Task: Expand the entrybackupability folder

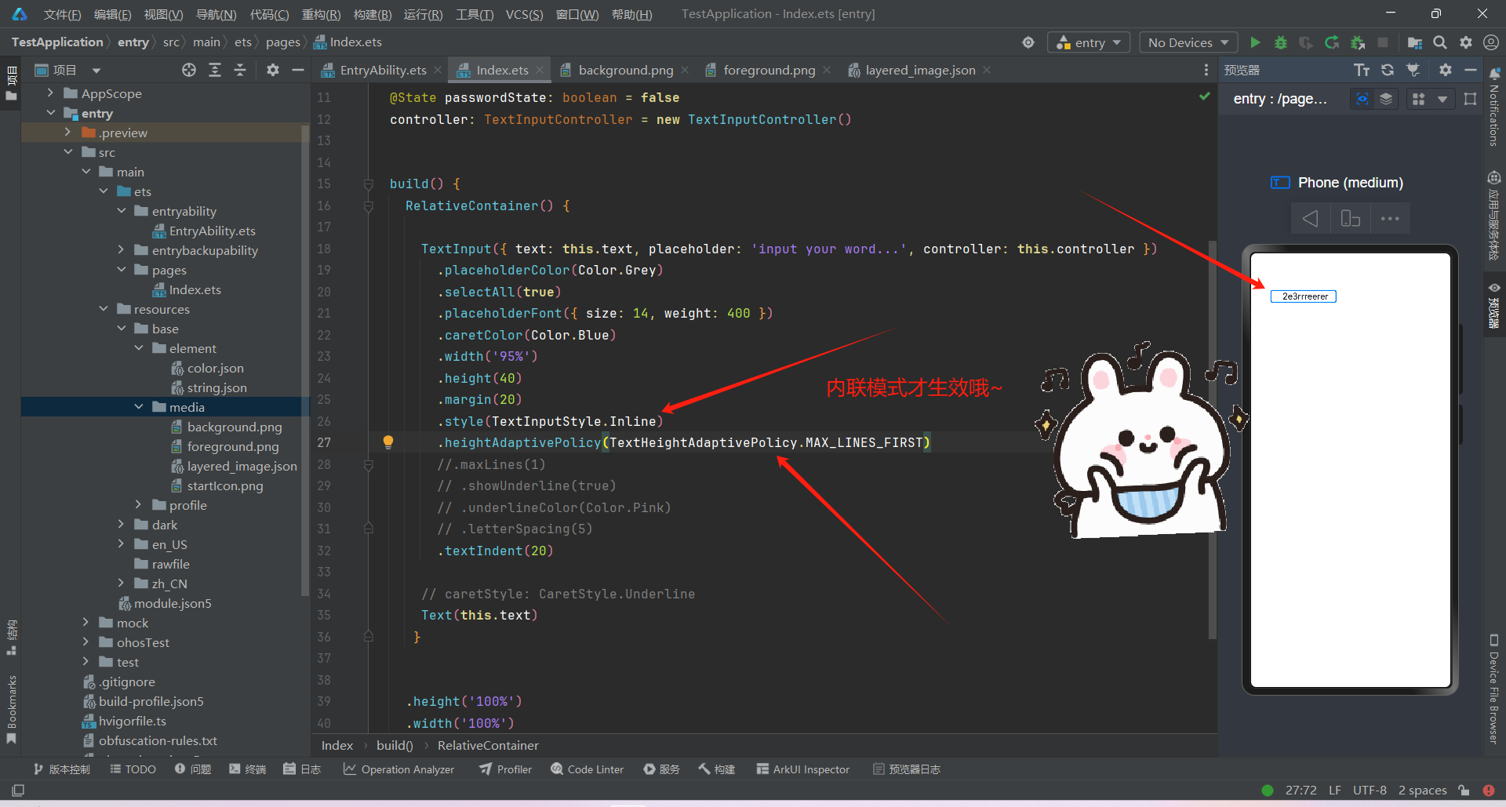Action: coord(122,250)
